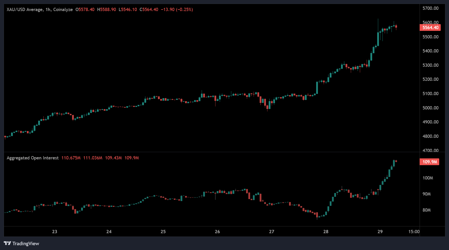Click the −13.90 (−0.25%) change value
Viewport: 449px width, 250px height.
[x=177, y=10]
